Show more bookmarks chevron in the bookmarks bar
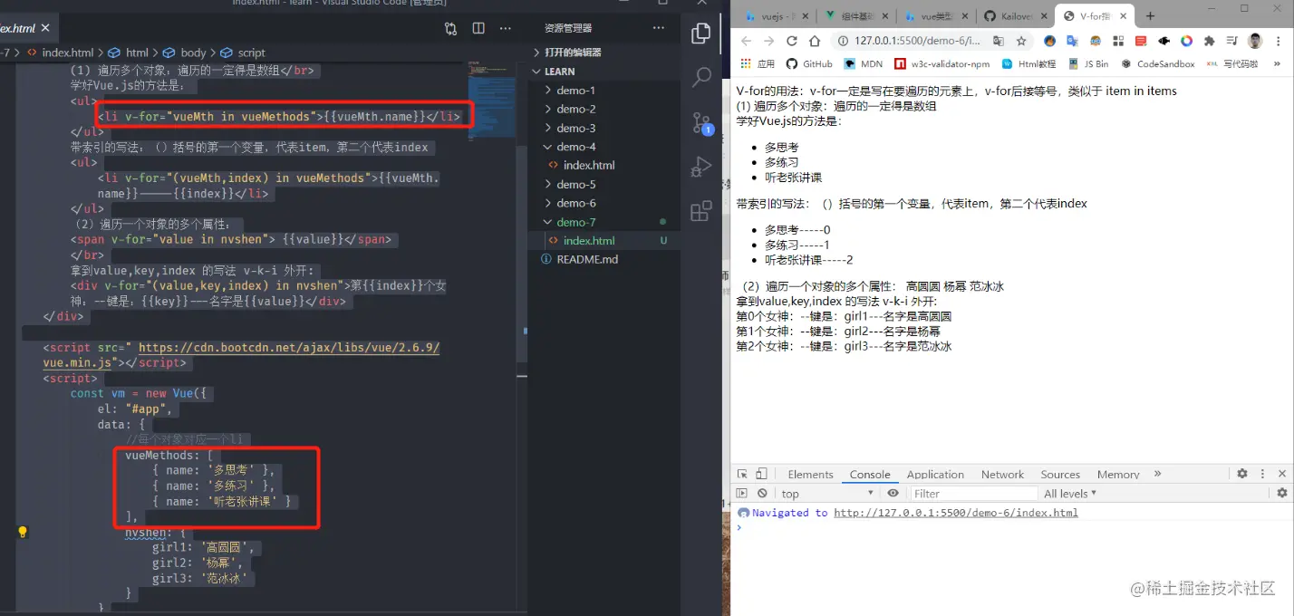1294x616 pixels. pyautogui.click(x=1278, y=63)
